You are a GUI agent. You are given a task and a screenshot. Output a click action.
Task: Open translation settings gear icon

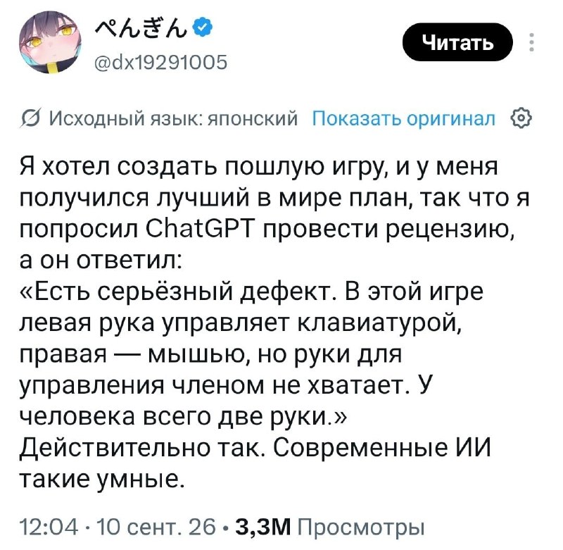[x=521, y=118]
